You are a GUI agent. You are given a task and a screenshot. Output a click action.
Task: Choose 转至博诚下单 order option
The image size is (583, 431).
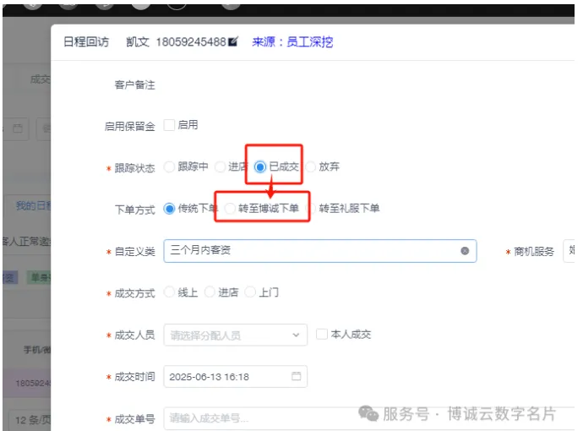(x=230, y=208)
